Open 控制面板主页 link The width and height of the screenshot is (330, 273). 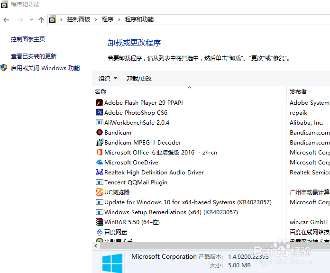28,39
